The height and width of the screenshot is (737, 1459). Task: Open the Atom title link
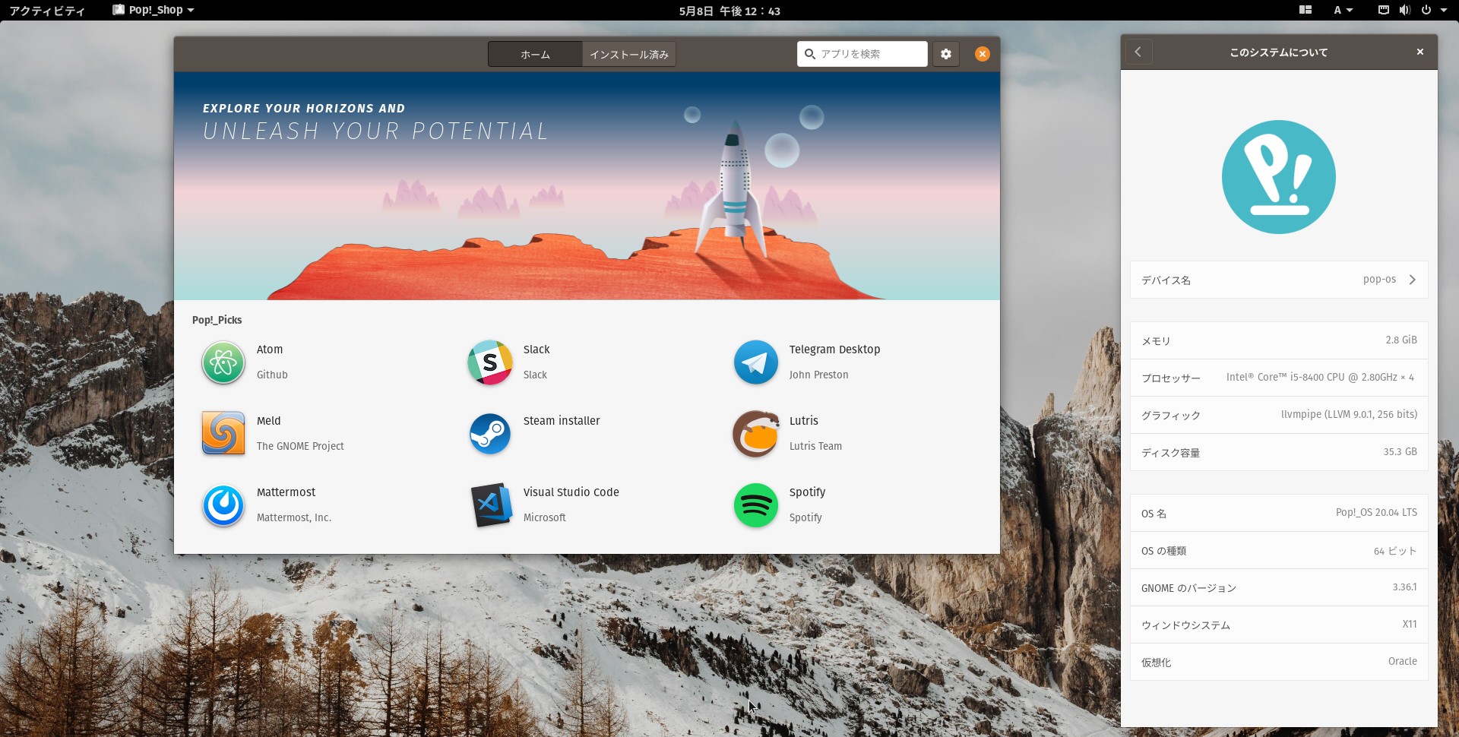[270, 350]
